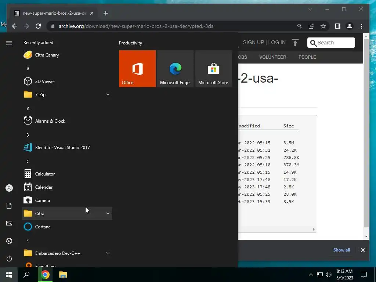376x282 pixels.
Task: Open the Embarcadero Dev-C++ folder entry
Action: point(67,253)
